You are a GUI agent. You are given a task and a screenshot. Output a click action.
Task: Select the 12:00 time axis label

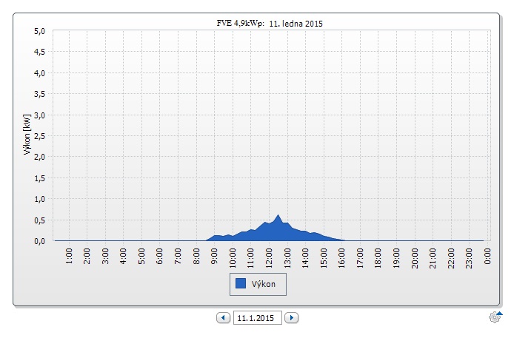click(270, 257)
